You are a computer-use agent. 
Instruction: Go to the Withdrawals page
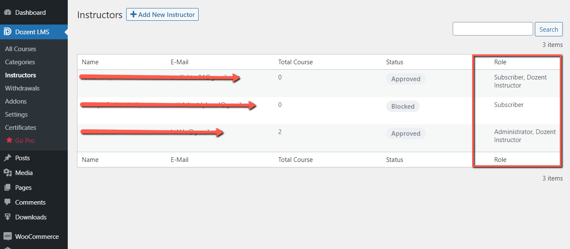(22, 88)
